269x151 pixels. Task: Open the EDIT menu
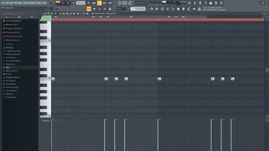point(8,3)
